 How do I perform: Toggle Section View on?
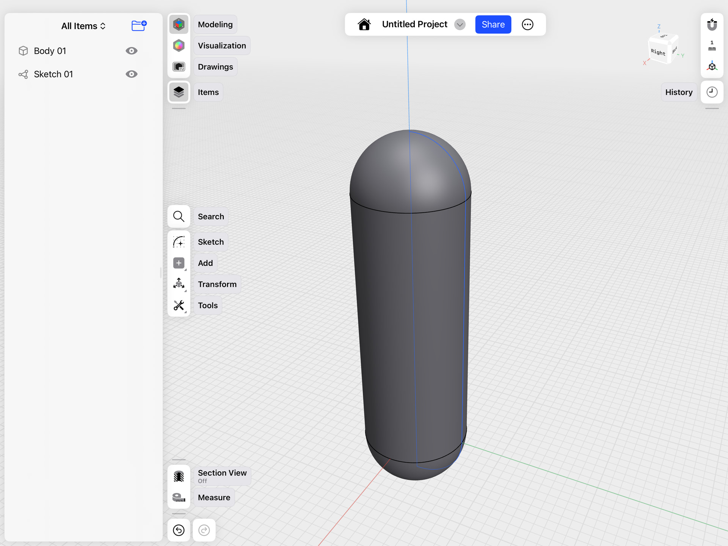pos(179,476)
